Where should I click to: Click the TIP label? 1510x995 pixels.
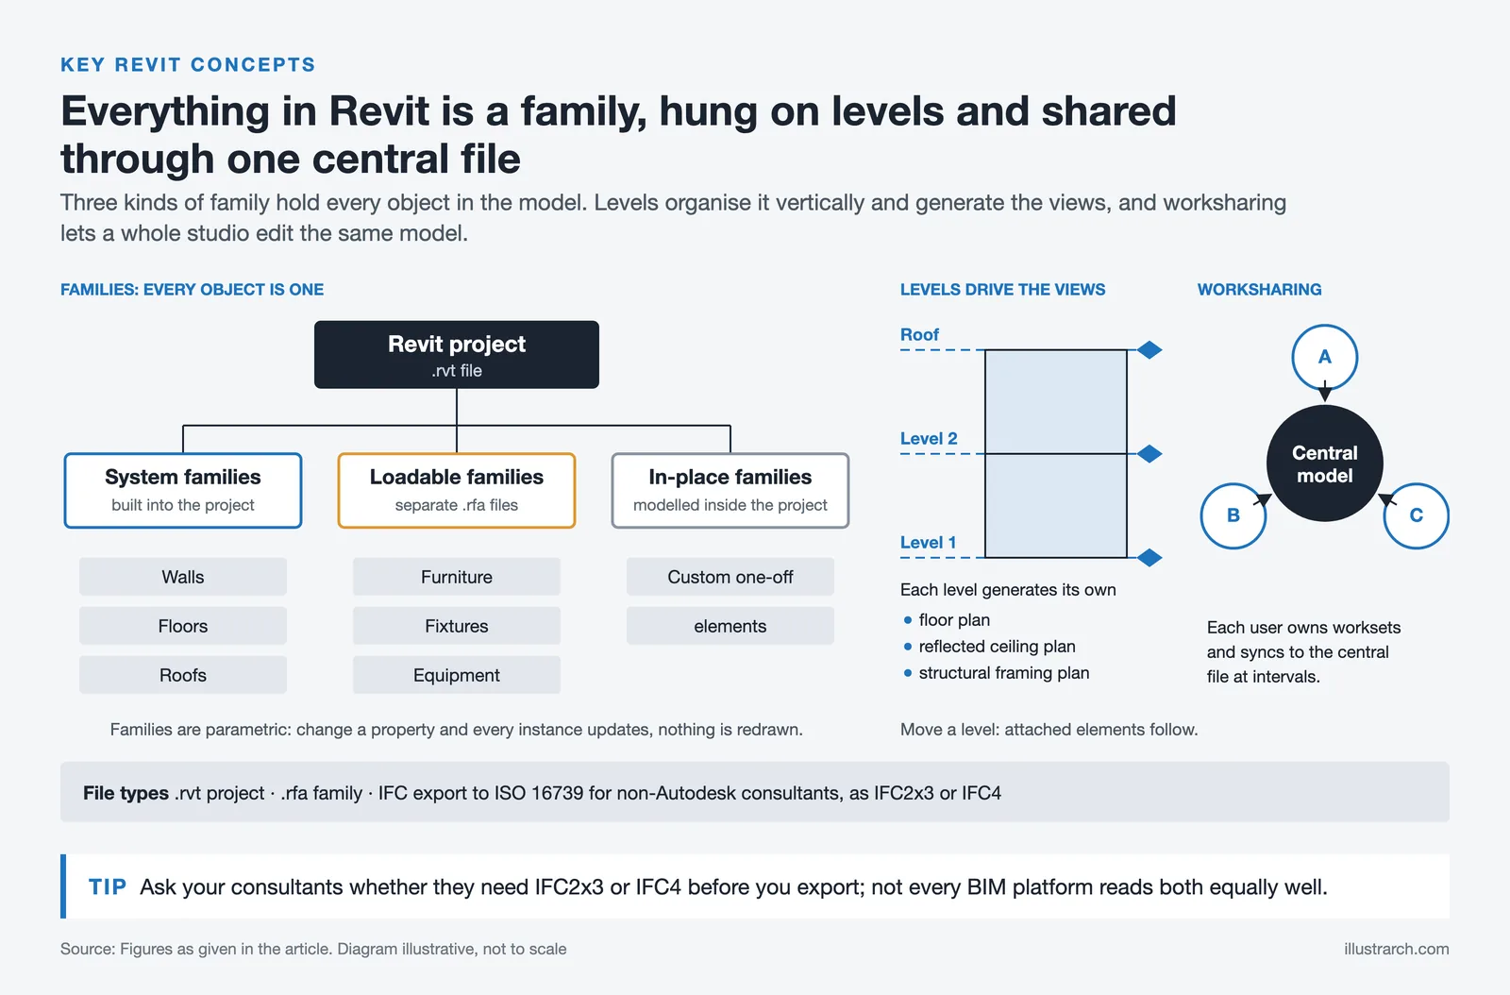[108, 887]
